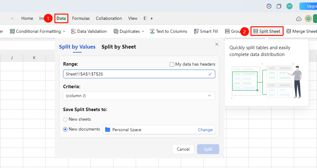Confirm range with the checkmark icon

point(210,74)
